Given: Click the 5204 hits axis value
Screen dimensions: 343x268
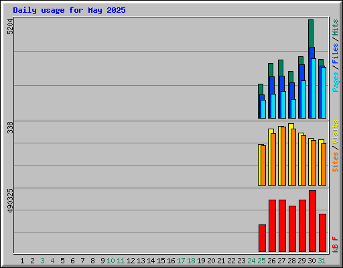Looking at the screenshot, I should 10,27.
